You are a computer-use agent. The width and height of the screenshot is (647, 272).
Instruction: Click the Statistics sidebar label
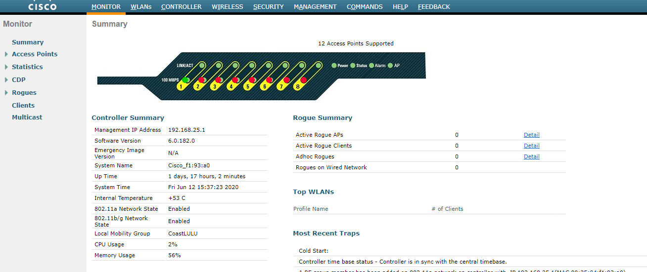(27, 67)
